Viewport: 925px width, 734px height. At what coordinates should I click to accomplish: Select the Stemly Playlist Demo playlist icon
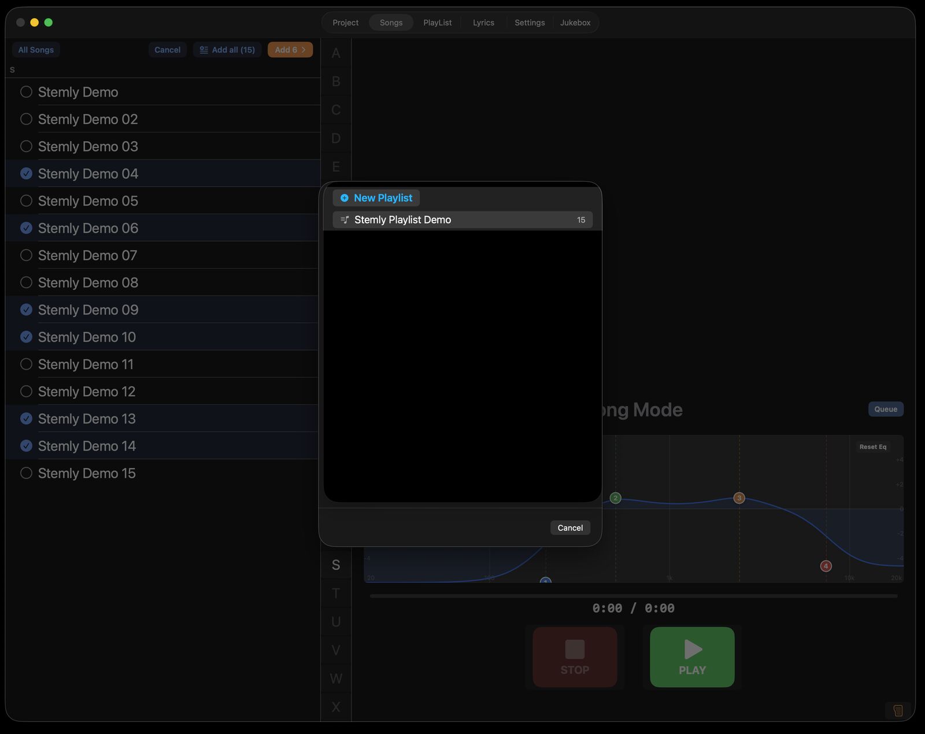345,220
